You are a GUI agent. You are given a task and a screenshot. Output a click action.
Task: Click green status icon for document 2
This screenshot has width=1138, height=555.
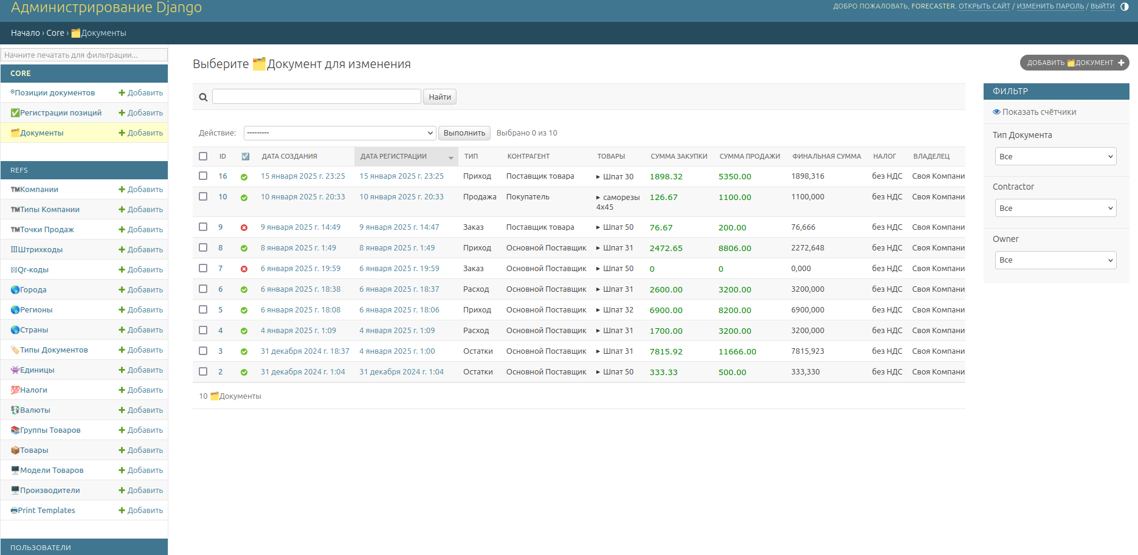point(244,373)
